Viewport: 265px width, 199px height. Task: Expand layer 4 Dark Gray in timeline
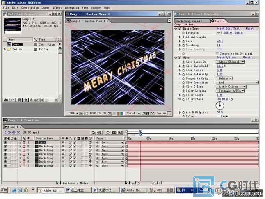pos(20,154)
